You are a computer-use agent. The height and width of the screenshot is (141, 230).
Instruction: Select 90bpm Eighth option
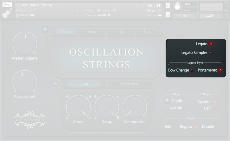184,101
